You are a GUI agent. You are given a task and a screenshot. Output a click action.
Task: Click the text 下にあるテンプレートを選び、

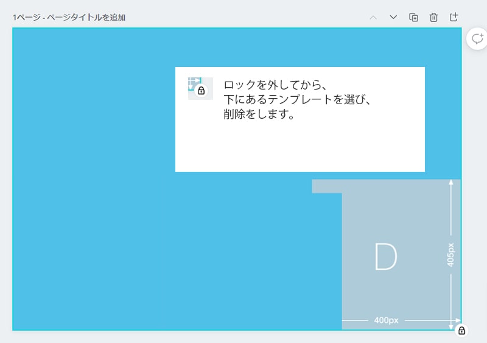(297, 99)
